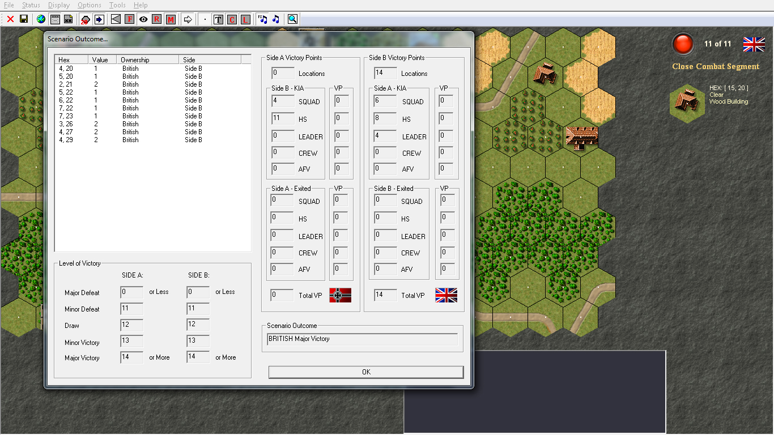This screenshot has width=774, height=435.
Task: Click the red R toolbar button
Action: pos(157,19)
